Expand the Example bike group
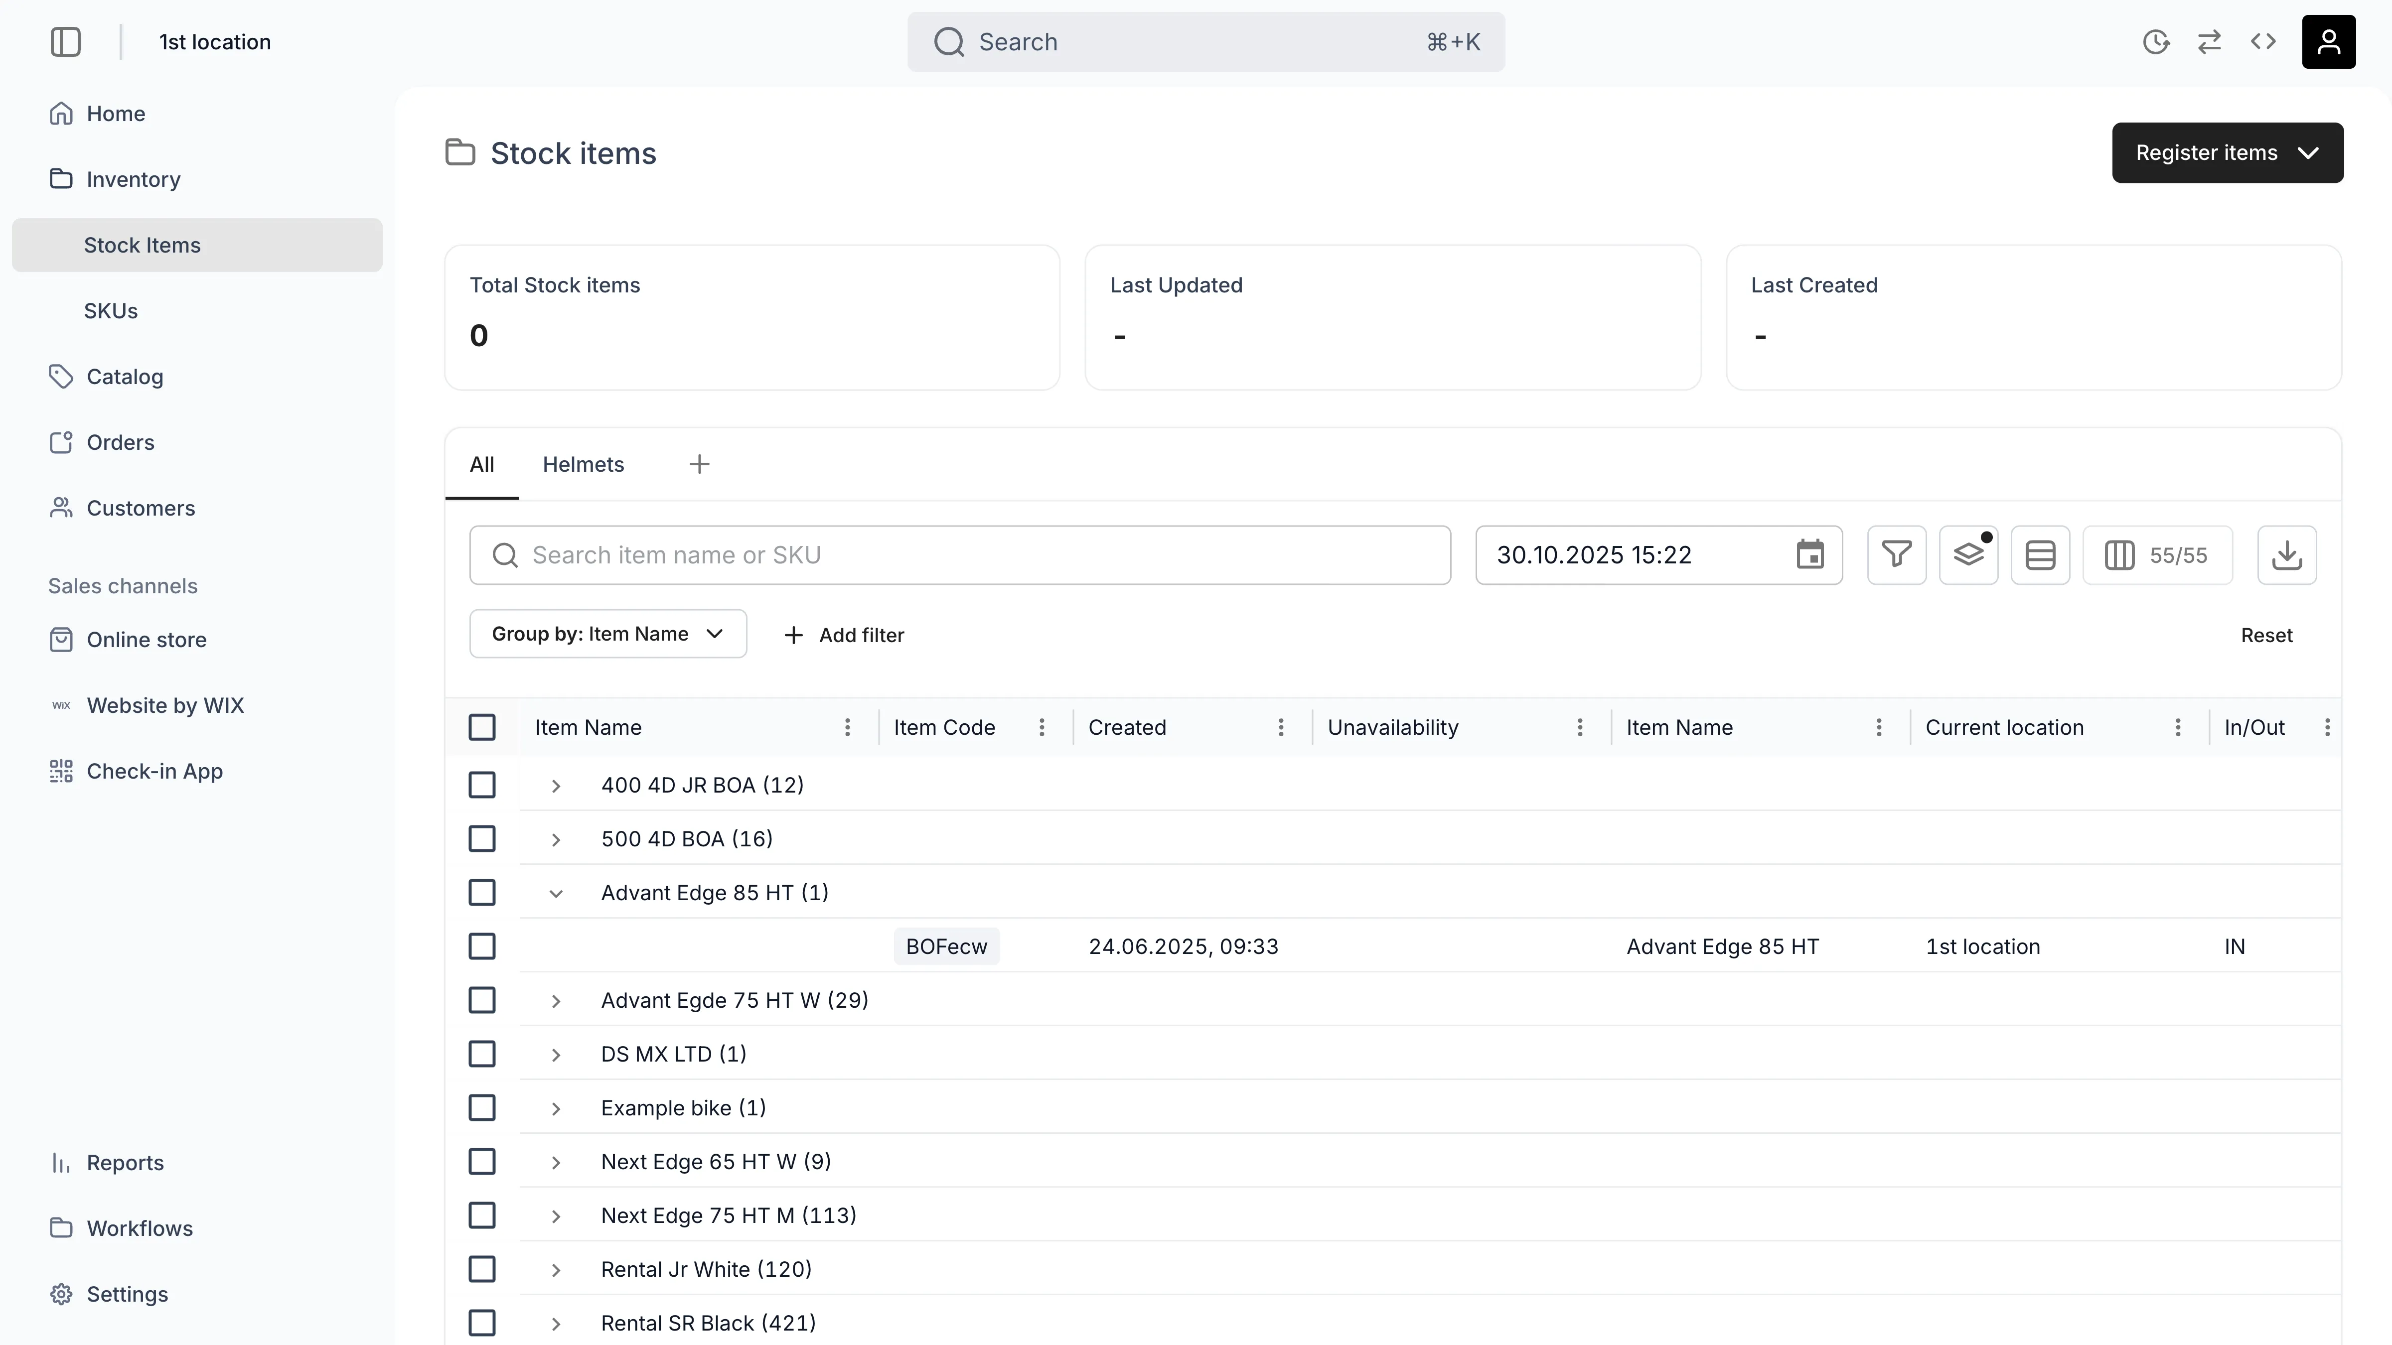This screenshot has width=2392, height=1345. [x=556, y=1109]
